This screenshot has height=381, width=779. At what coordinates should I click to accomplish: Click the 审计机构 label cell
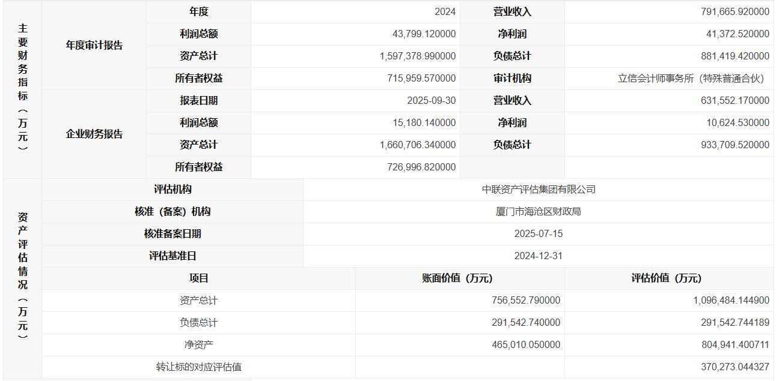click(512, 79)
